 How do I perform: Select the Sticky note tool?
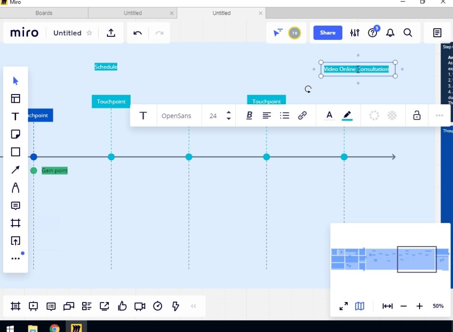click(x=15, y=134)
